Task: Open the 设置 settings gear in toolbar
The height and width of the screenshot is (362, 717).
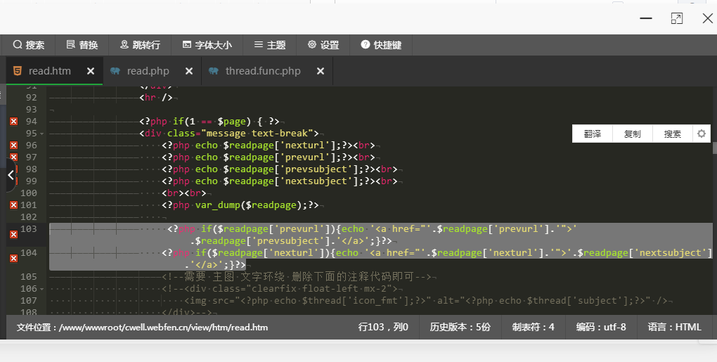Action: tap(323, 45)
